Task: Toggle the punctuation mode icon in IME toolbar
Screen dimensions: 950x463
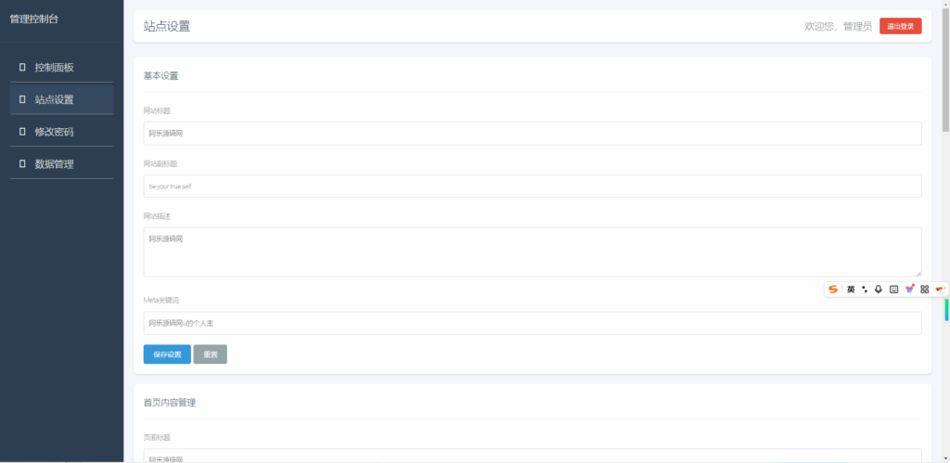Action: coord(865,289)
